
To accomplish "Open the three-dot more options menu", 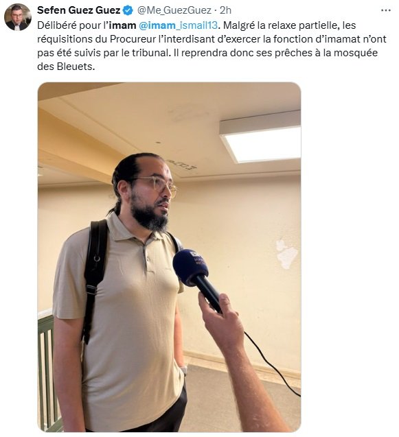I will 385,10.
